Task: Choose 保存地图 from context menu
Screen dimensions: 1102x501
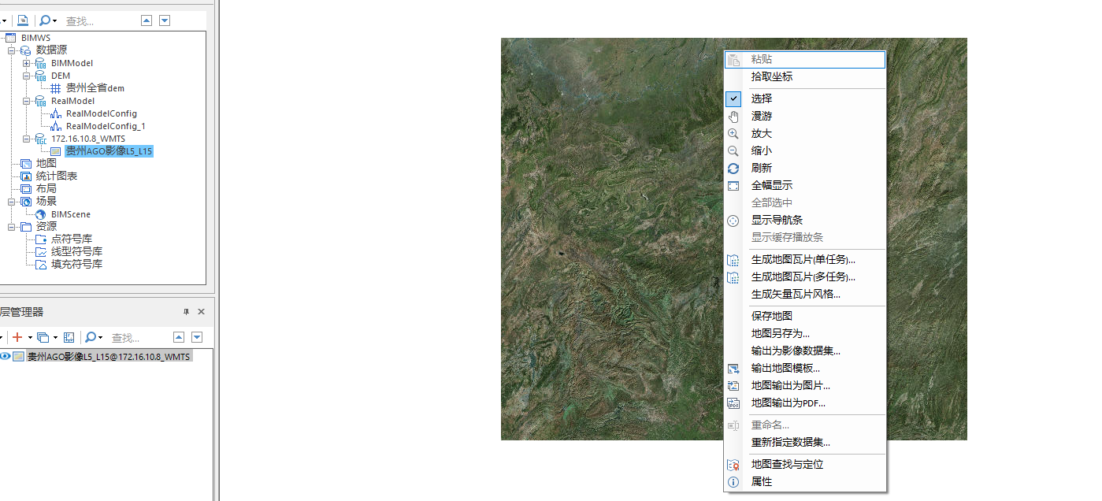Action: pos(805,316)
